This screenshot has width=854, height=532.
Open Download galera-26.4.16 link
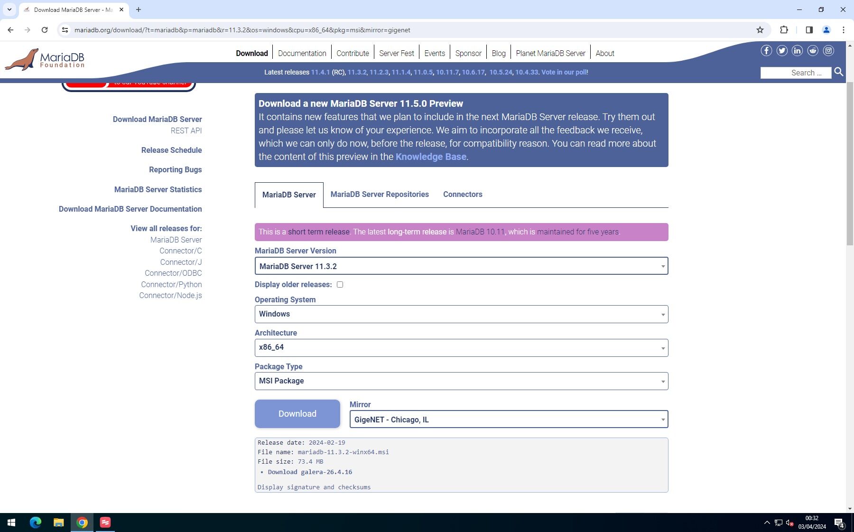tap(310, 472)
